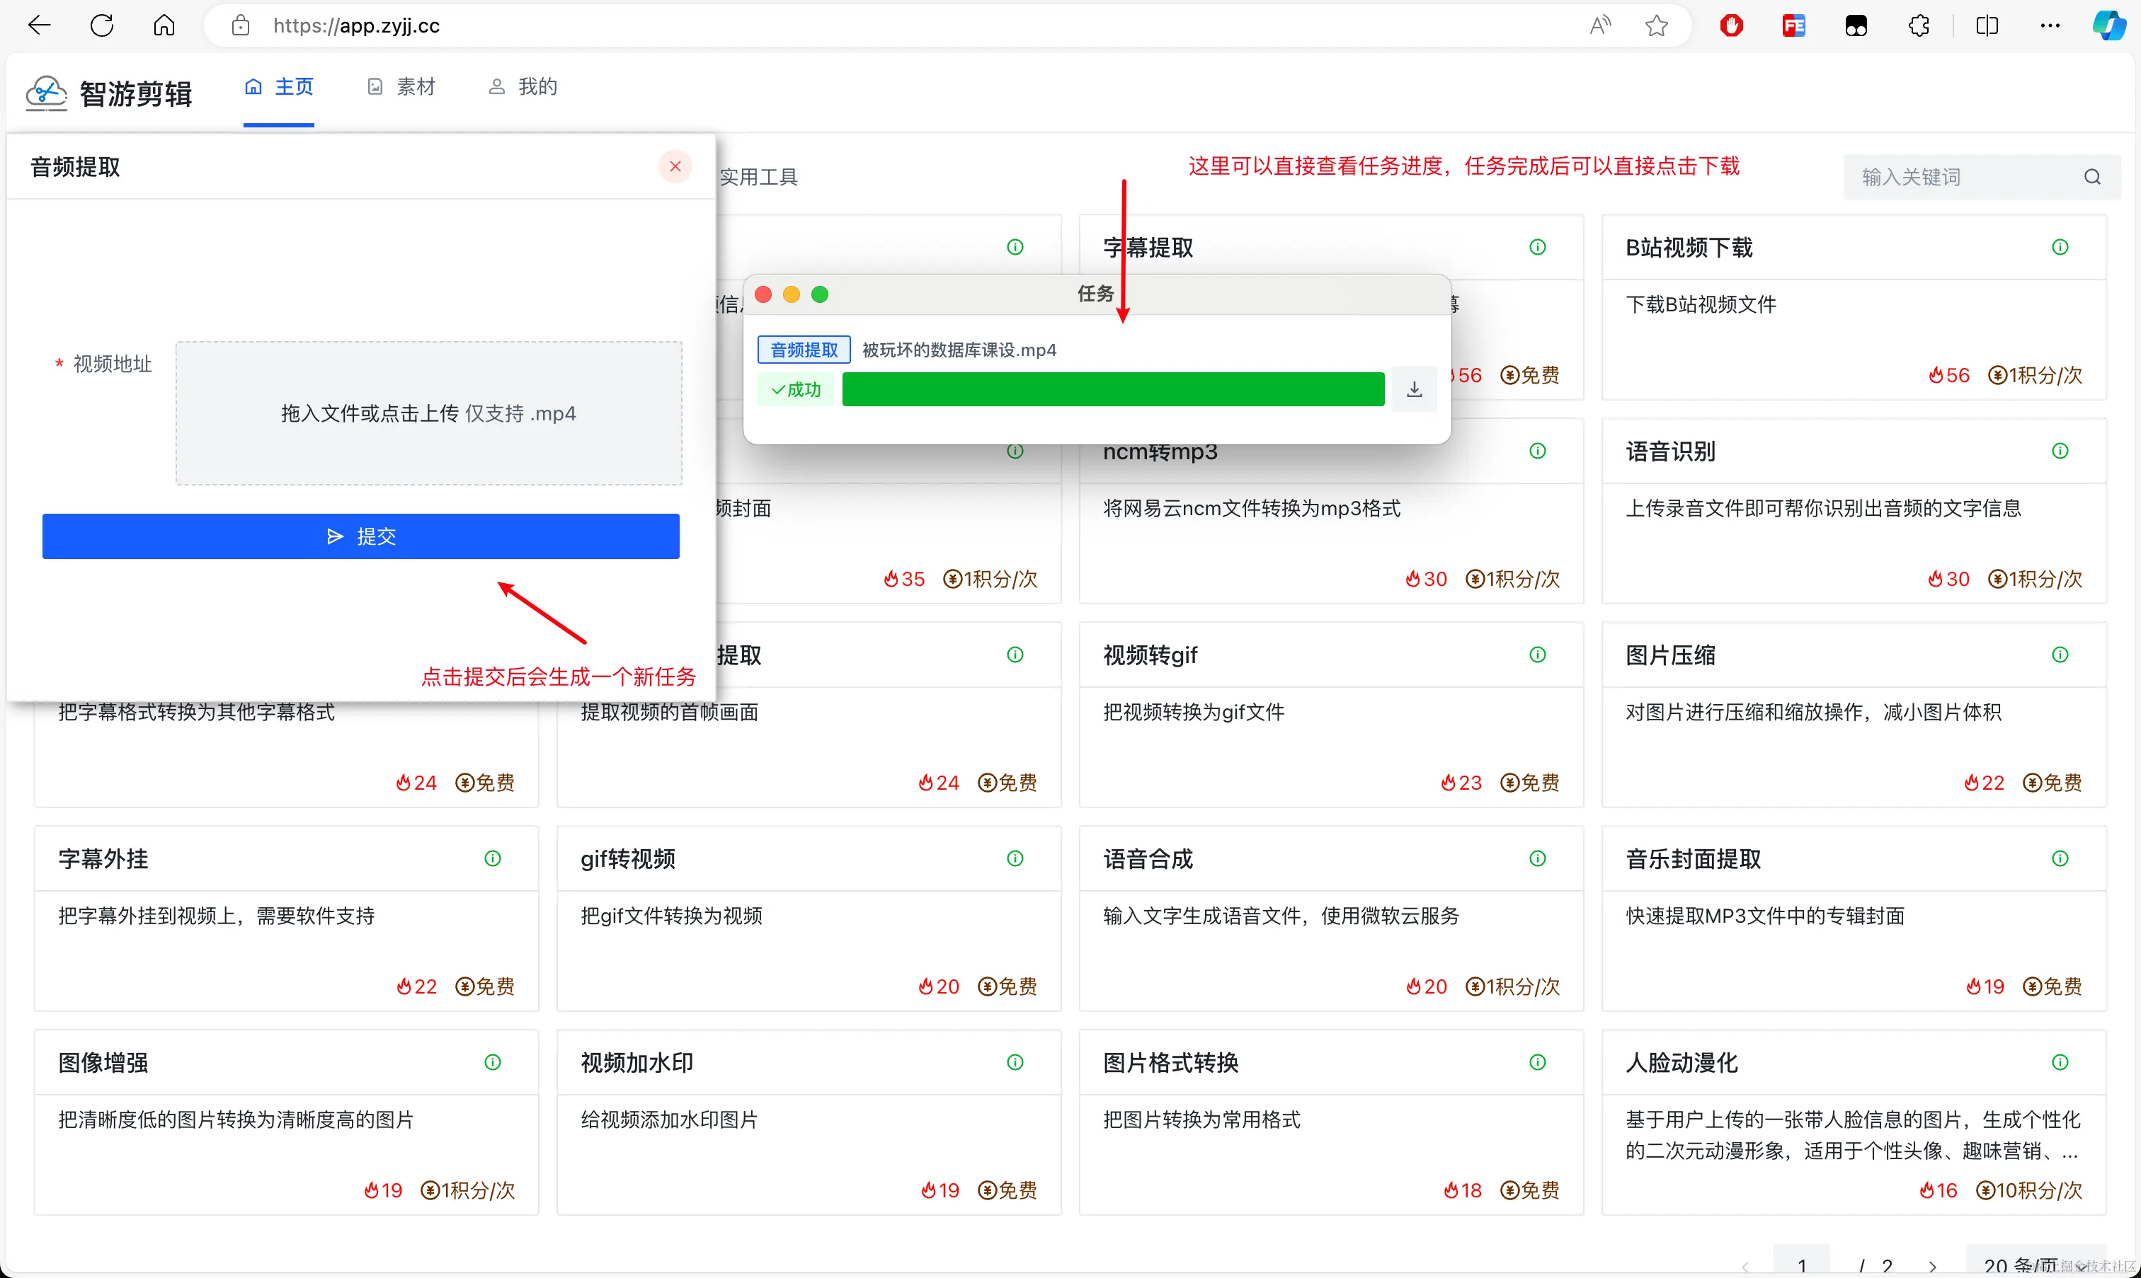This screenshot has width=2141, height=1278.
Task: Expand the 20 条/页 page size dropdown
Action: [x=2035, y=1265]
